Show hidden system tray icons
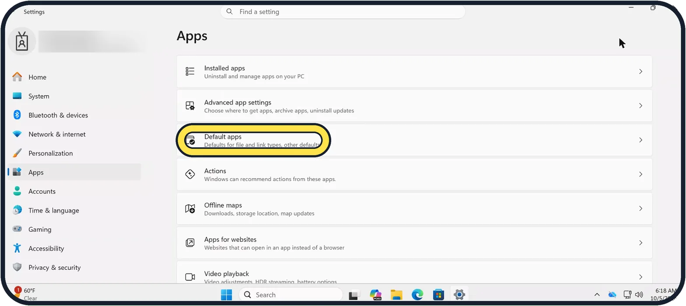The height and width of the screenshot is (306, 686). coord(597,295)
